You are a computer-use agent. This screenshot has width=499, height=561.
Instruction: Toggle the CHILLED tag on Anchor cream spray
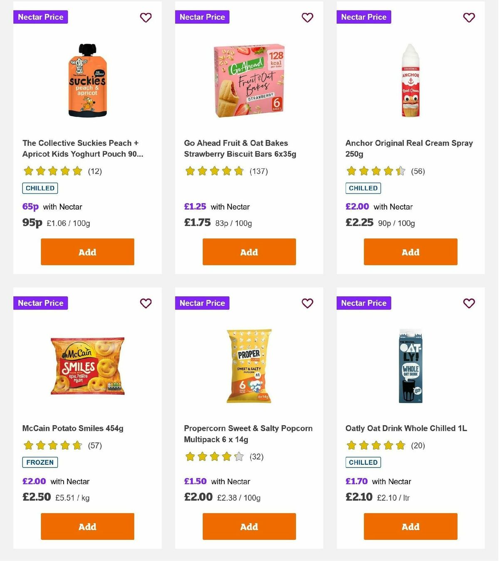[x=363, y=188]
